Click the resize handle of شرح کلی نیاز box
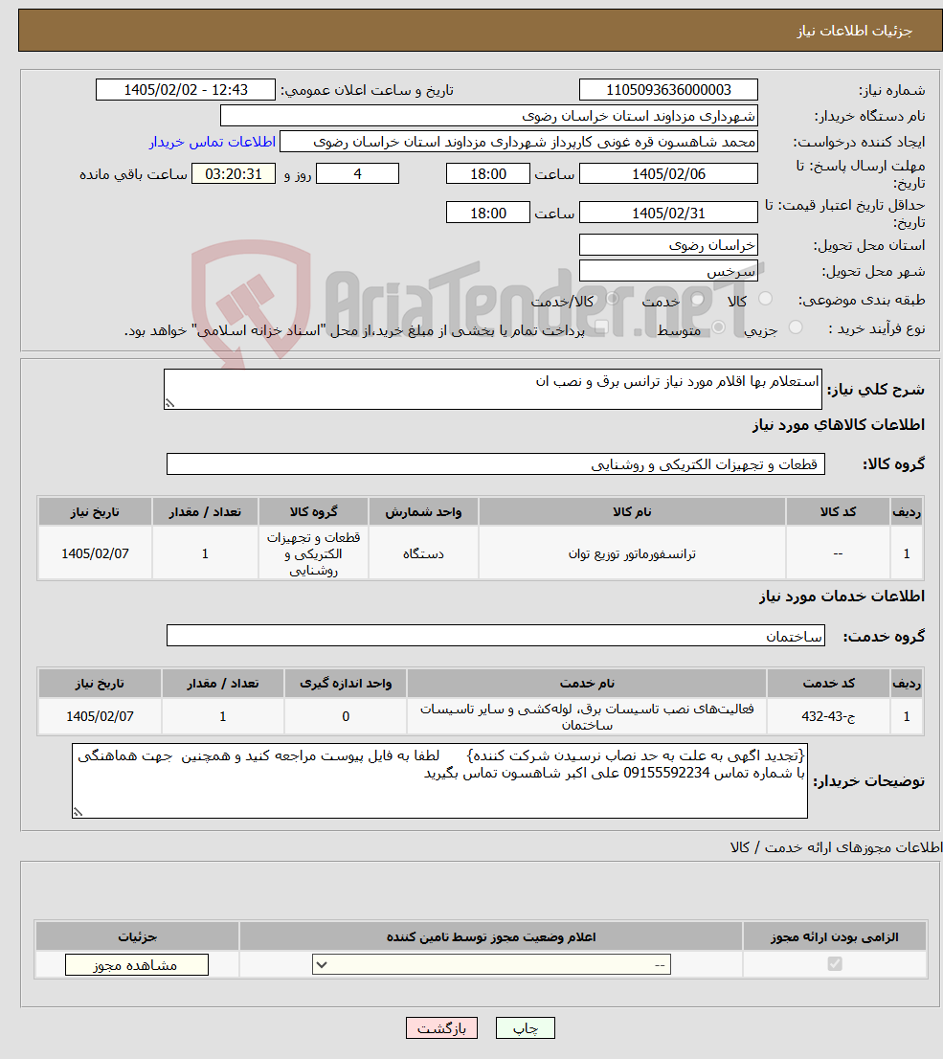The height and width of the screenshot is (1059, 943). click(169, 403)
